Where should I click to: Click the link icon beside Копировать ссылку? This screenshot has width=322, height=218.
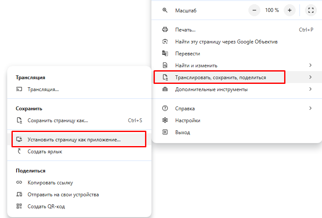(19, 183)
